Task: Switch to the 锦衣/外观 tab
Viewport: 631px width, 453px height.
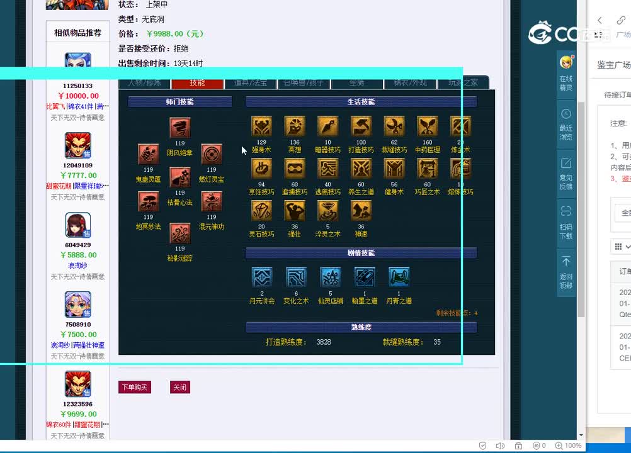Action: click(x=410, y=82)
